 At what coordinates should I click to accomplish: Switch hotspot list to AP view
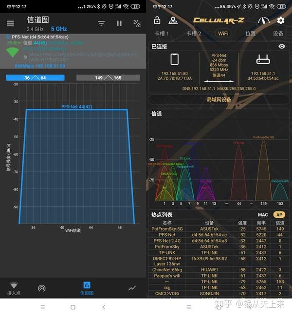279,215
